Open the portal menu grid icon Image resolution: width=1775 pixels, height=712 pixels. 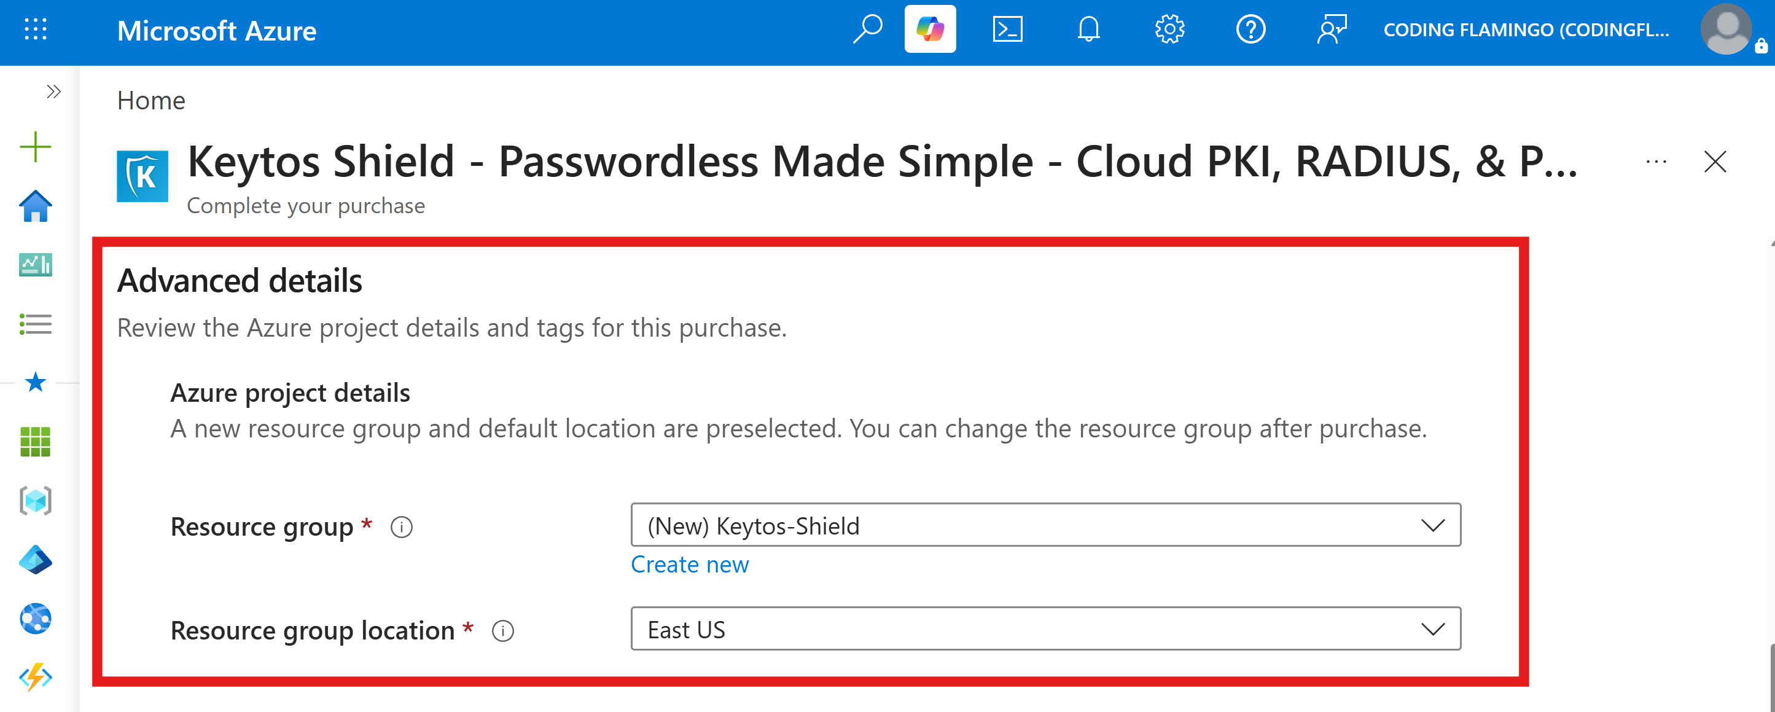point(36,29)
